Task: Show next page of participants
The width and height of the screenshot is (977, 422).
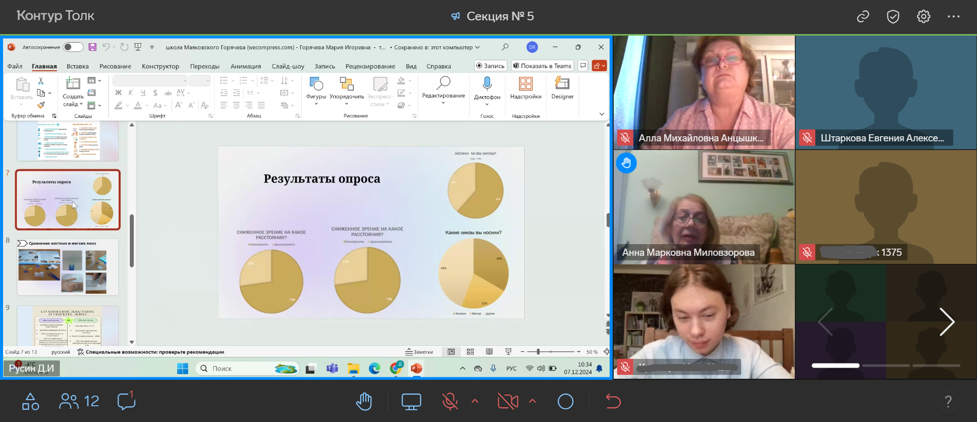Action: pos(946,322)
